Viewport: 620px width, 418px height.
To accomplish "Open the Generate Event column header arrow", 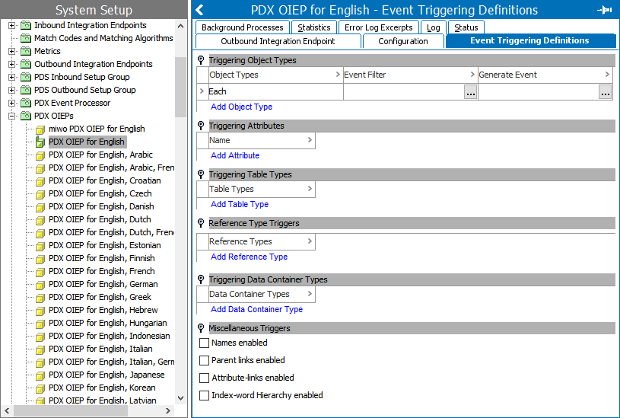I will [607, 75].
